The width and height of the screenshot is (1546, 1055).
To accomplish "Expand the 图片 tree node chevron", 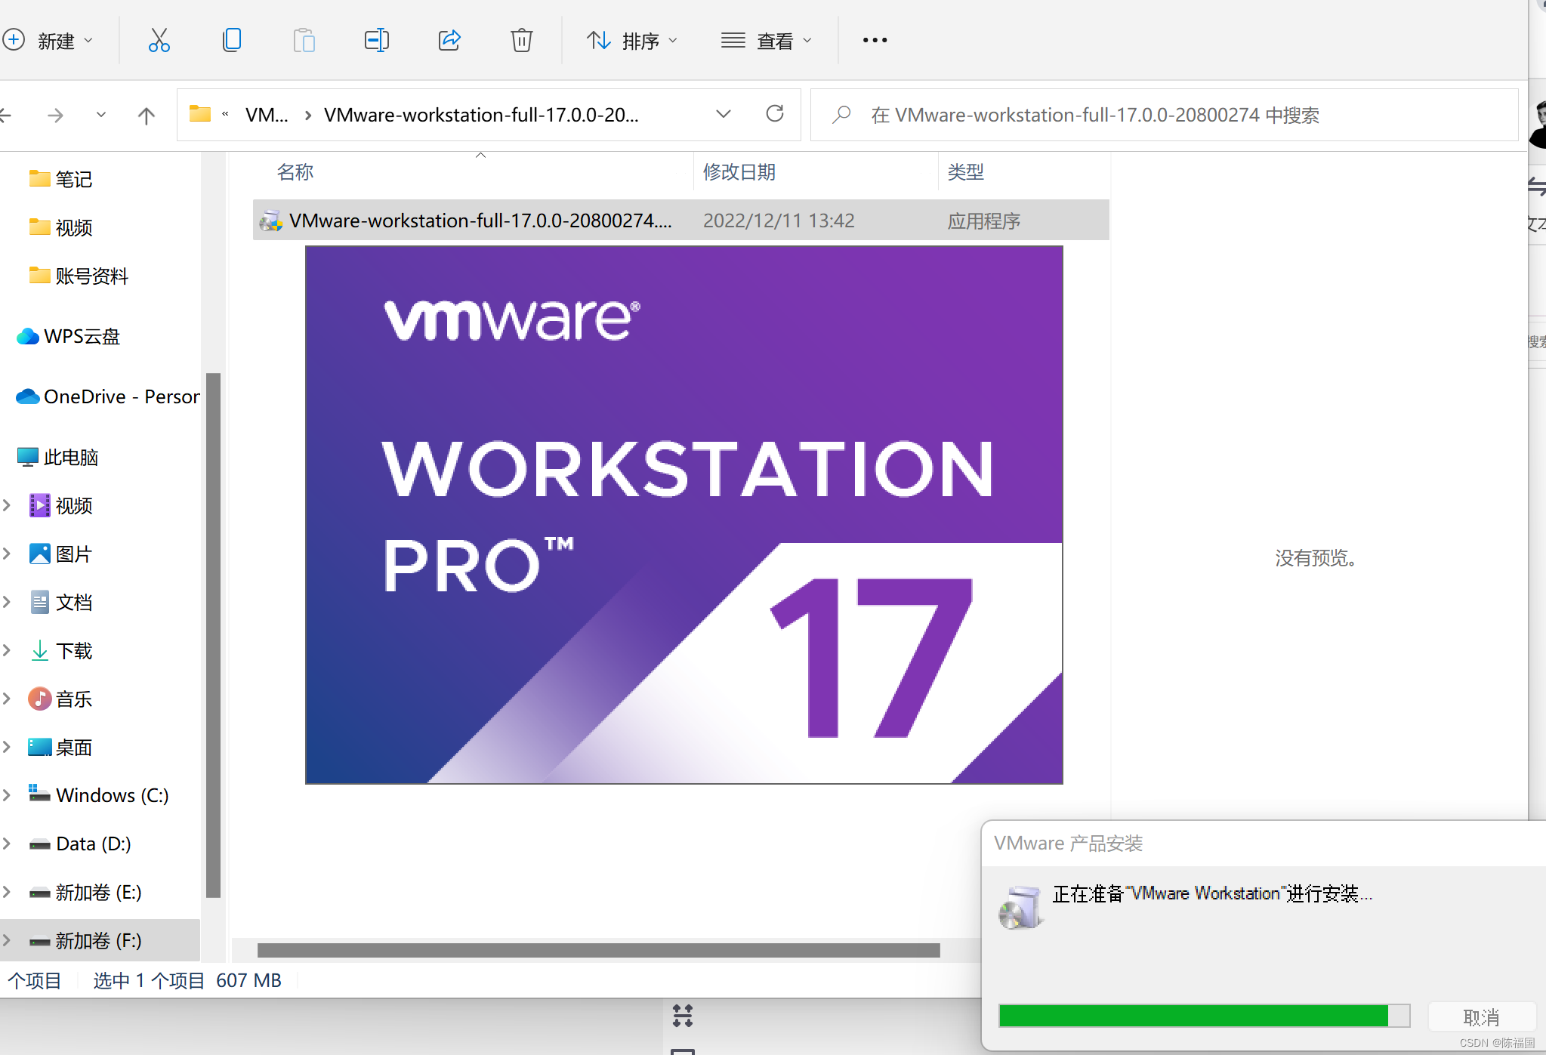I will [x=7, y=554].
